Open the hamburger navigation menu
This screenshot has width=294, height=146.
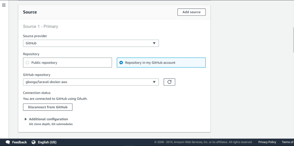pos(4,5)
